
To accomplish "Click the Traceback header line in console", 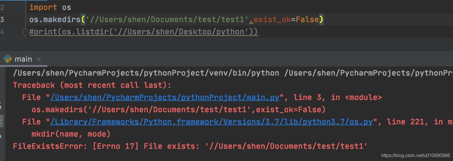I will tap(92, 85).
